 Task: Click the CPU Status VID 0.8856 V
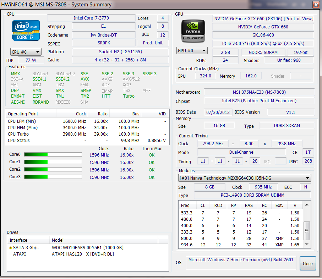(157, 141)
